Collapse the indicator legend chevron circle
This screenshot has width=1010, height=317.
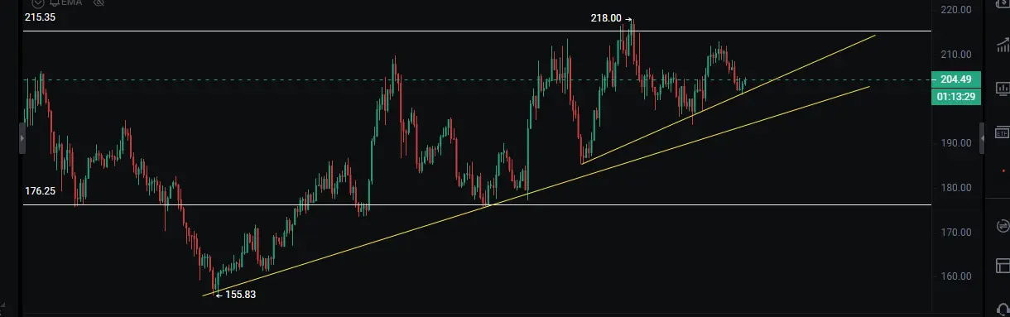tap(37, 2)
